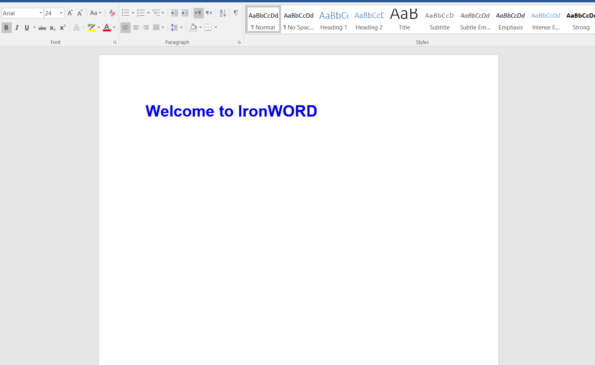
Task: Open line and paragraph spacing options
Action: (x=175, y=27)
